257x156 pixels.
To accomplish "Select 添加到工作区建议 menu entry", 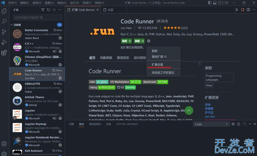I will tap(163, 72).
